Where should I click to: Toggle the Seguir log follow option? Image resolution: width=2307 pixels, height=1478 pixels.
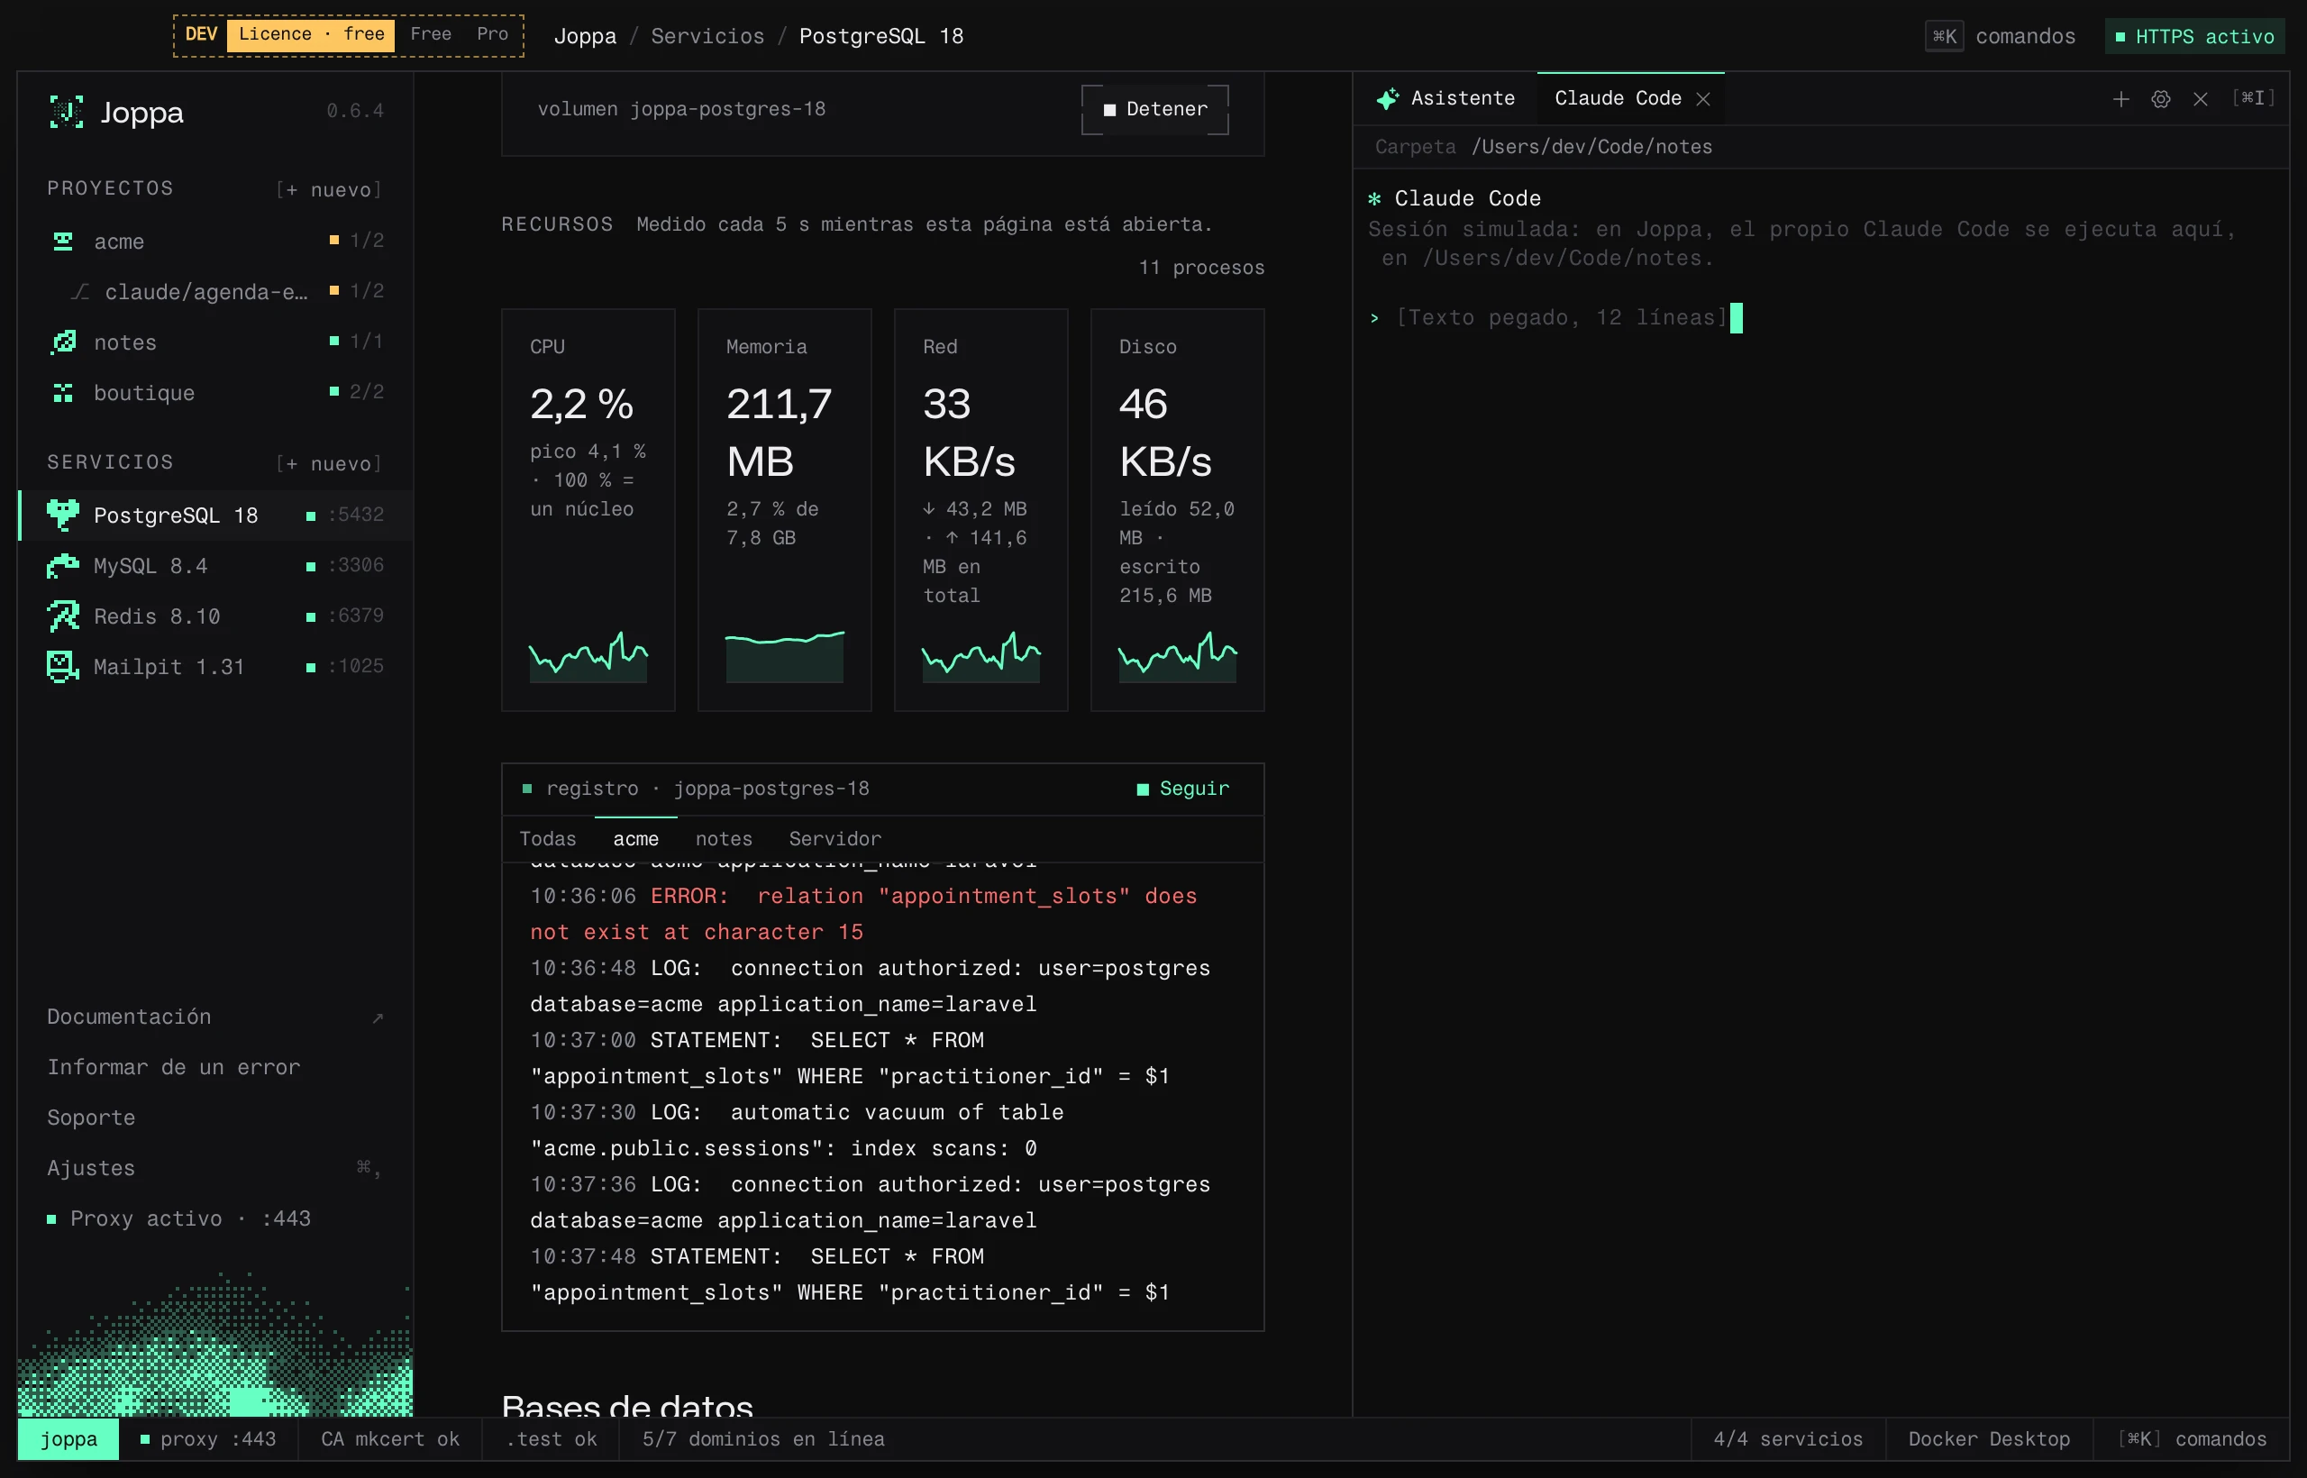[1182, 788]
